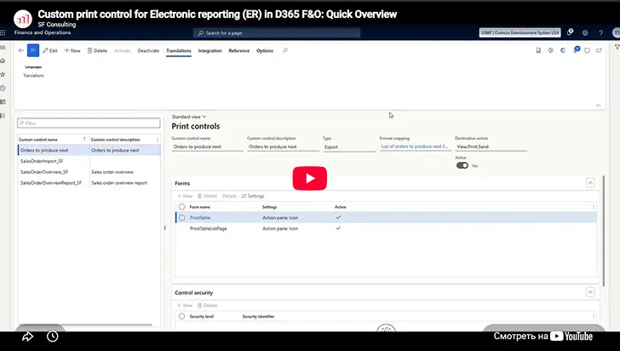620x351 pixels.
Task: Open the ProdTable form link
Action: tap(200, 217)
